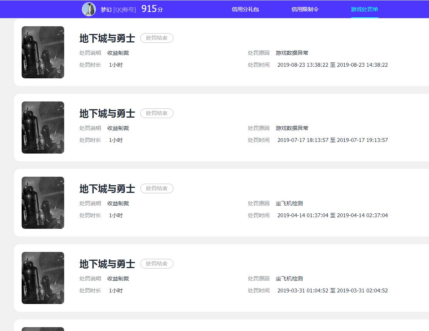Select game thumbnail of 2019-03-31 penalty
The height and width of the screenshot is (331, 429).
pos(43,278)
